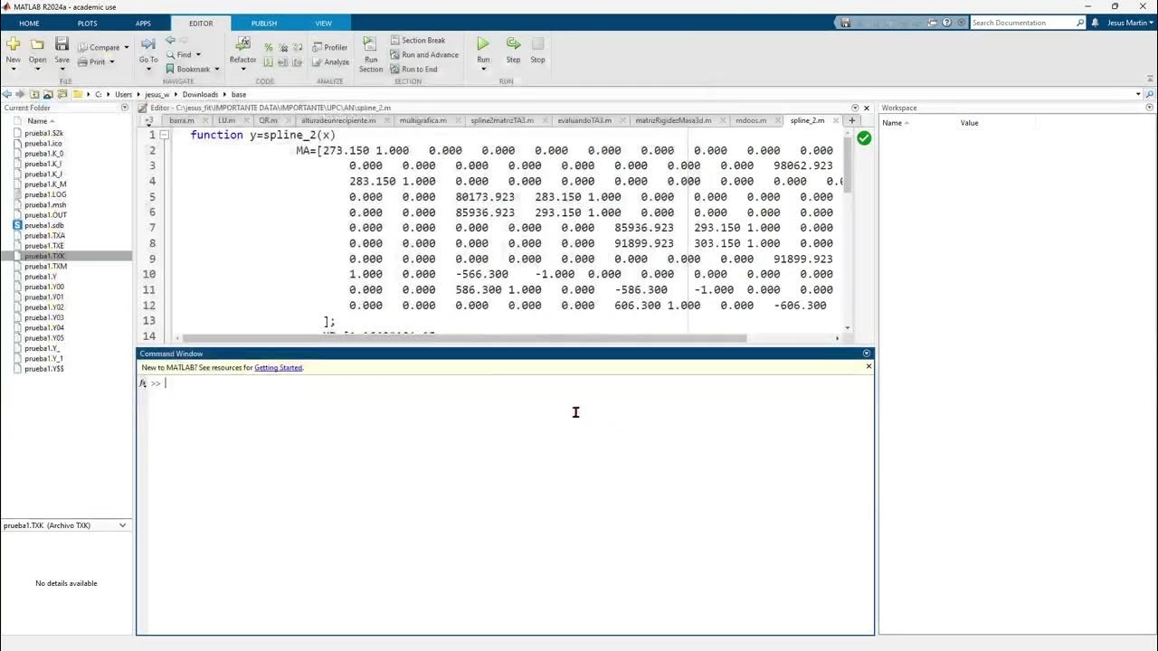The image size is (1158, 651).
Task: Open the Workspace panel actions menu
Action: [x=1149, y=108]
